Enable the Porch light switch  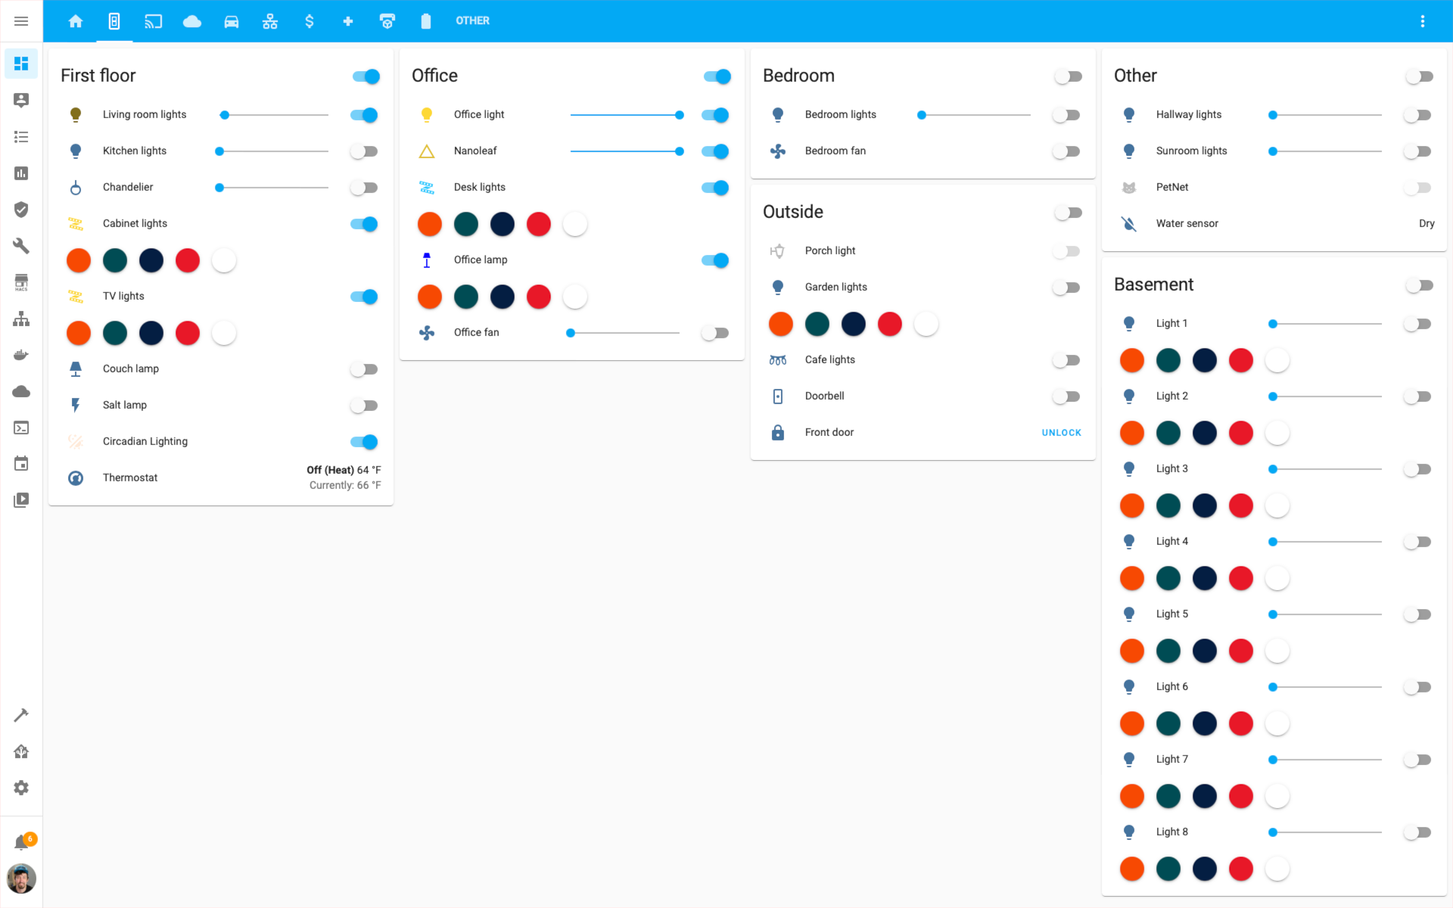tap(1067, 250)
